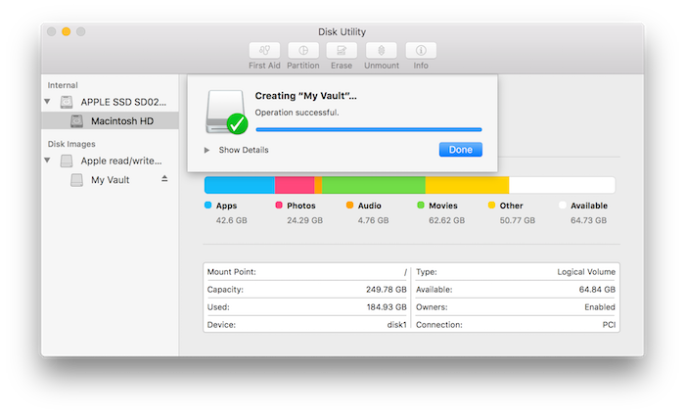The height and width of the screenshot is (415, 685).
Task: Collapse the APPLE SSD tree item
Action: pyautogui.click(x=47, y=102)
